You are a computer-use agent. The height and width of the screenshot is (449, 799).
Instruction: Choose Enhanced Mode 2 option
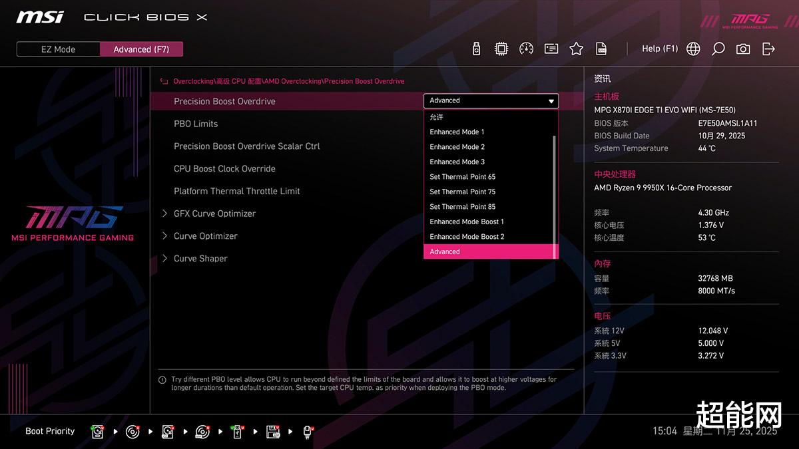(490, 147)
